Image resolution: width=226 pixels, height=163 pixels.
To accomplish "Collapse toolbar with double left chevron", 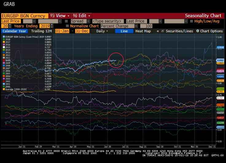I will coord(158,31).
